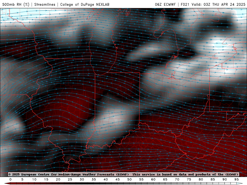
Task: Click the "Streamlines" label in header
Action: click(x=45, y=4)
